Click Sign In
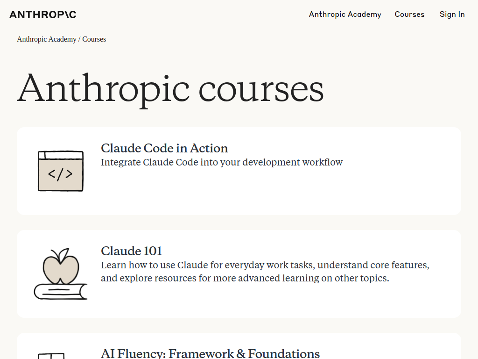Screen dimensions: 478x359 point(452,14)
